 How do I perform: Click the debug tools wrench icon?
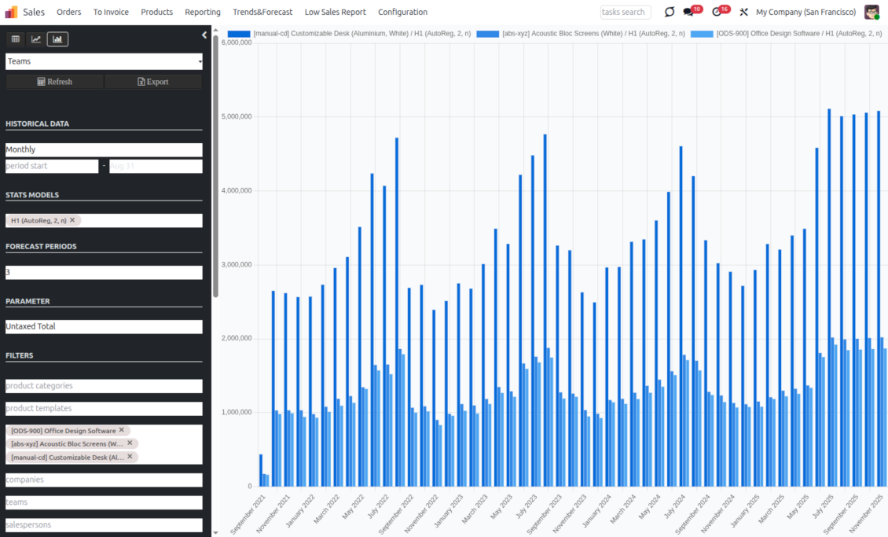[743, 12]
